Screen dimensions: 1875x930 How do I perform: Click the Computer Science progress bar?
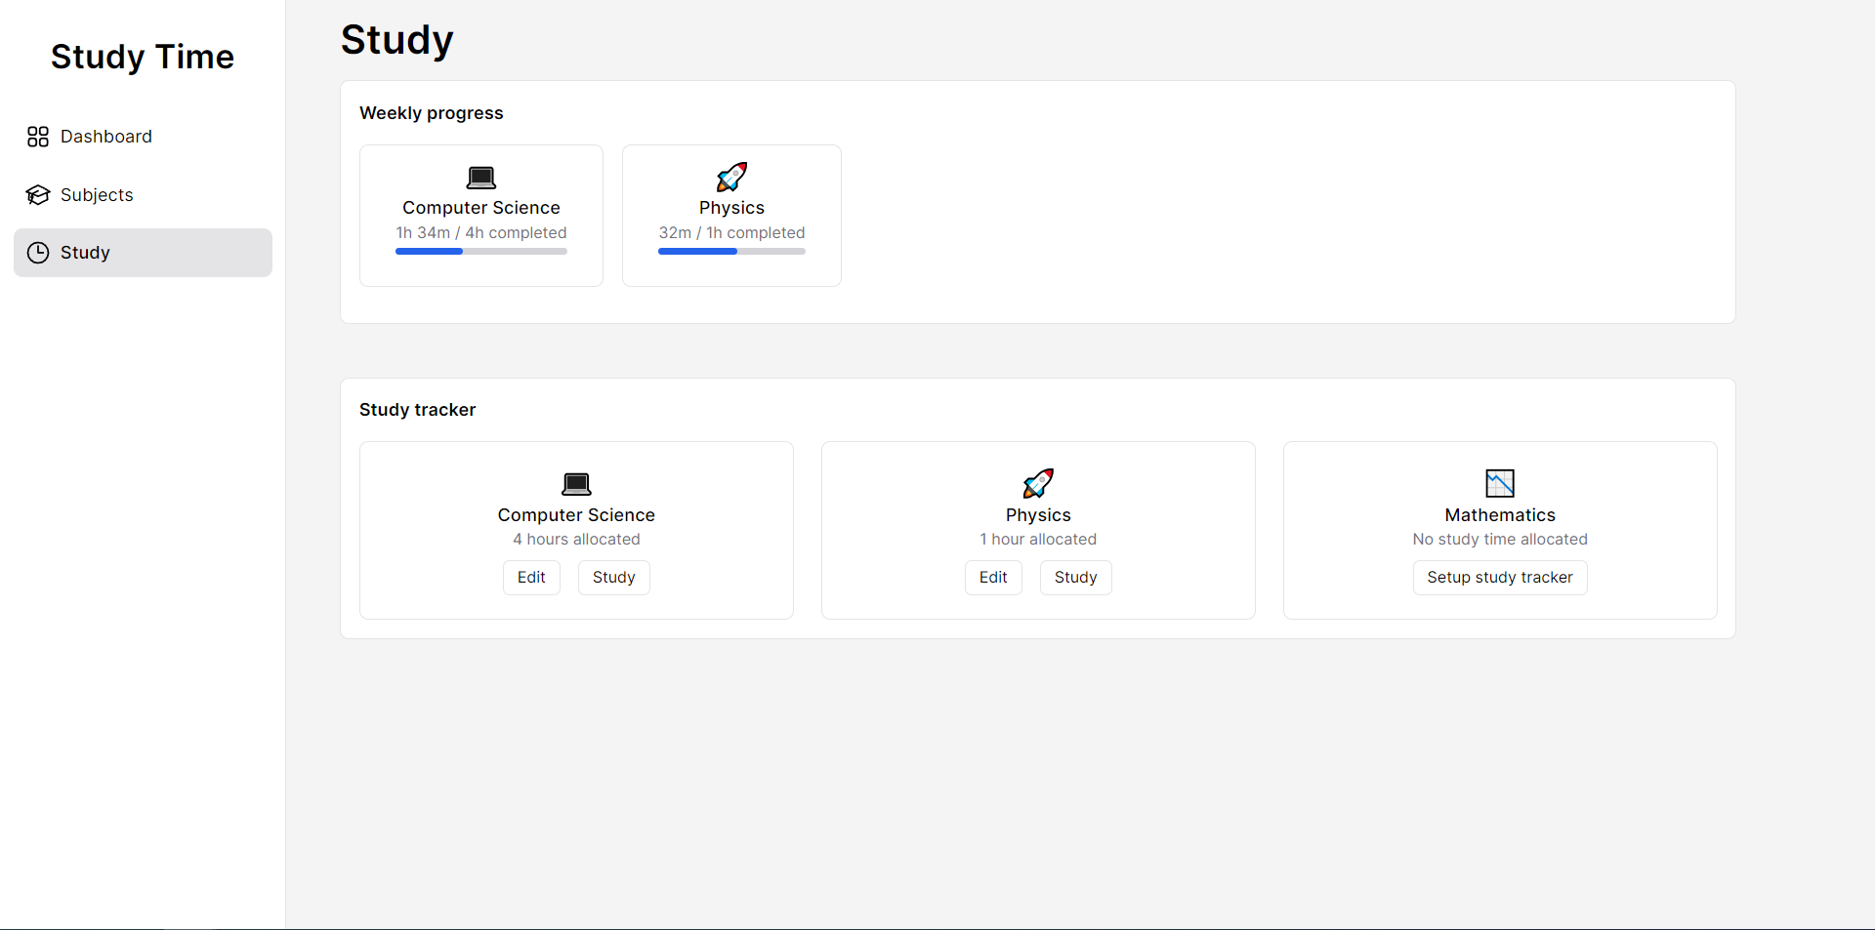[x=480, y=251]
